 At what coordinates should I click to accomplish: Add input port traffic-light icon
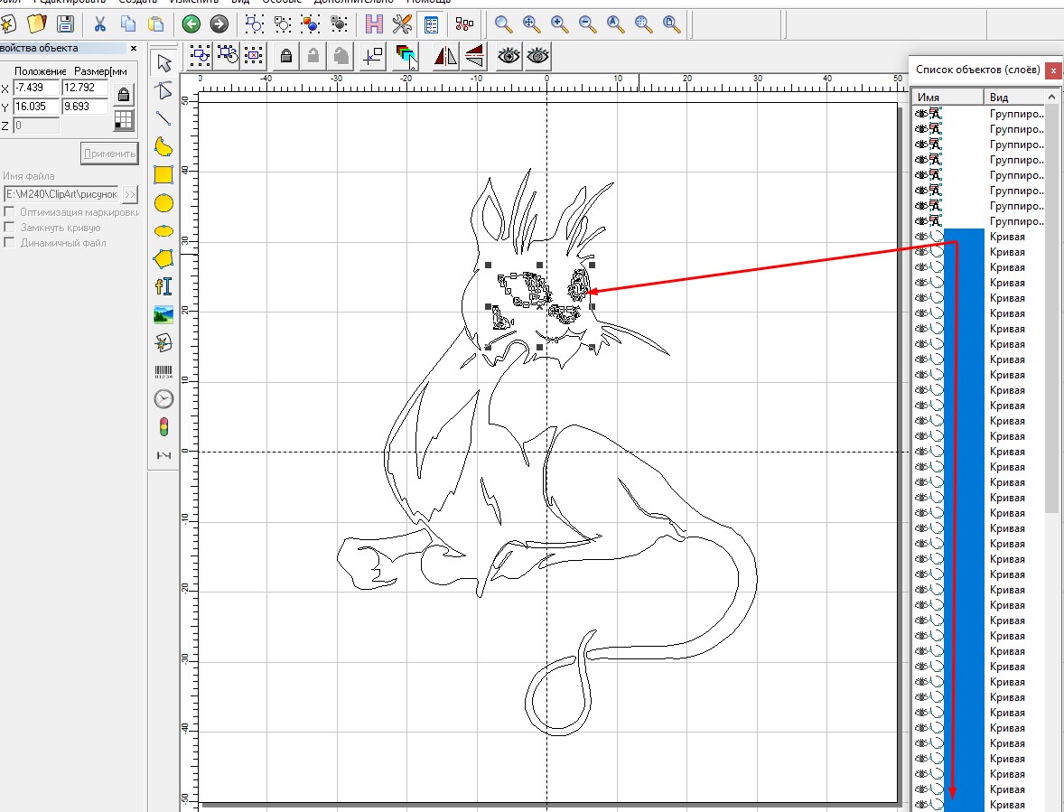point(163,427)
